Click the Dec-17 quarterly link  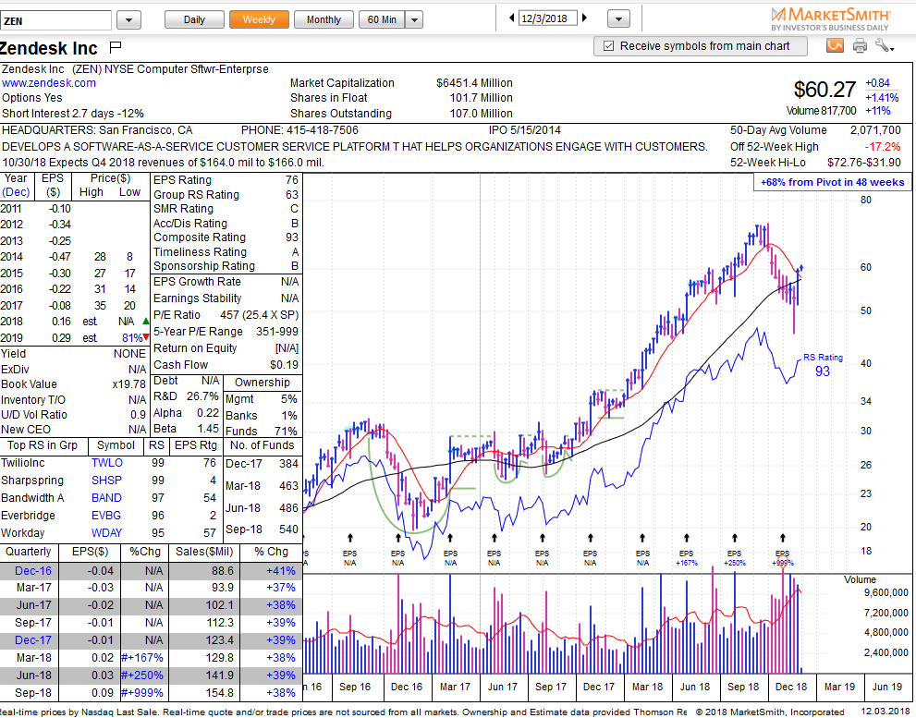coord(32,640)
